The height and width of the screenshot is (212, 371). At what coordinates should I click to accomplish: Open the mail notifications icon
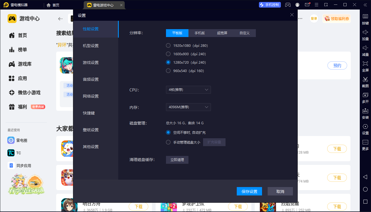click(x=307, y=5)
